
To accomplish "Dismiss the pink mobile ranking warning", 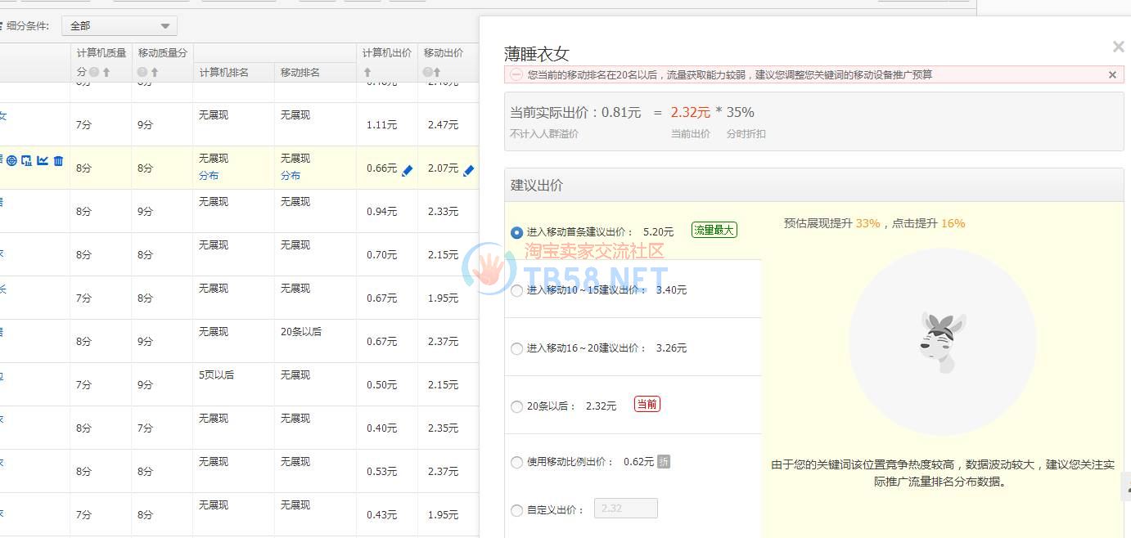I will [x=1112, y=75].
